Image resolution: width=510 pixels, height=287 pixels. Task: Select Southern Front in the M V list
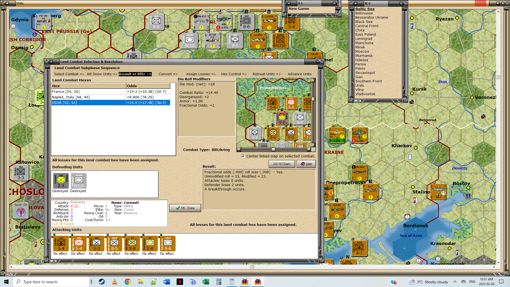[x=369, y=81]
